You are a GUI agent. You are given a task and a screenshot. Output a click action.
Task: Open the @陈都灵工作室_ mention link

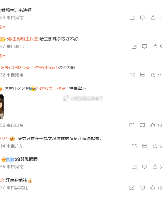coord(52,88)
